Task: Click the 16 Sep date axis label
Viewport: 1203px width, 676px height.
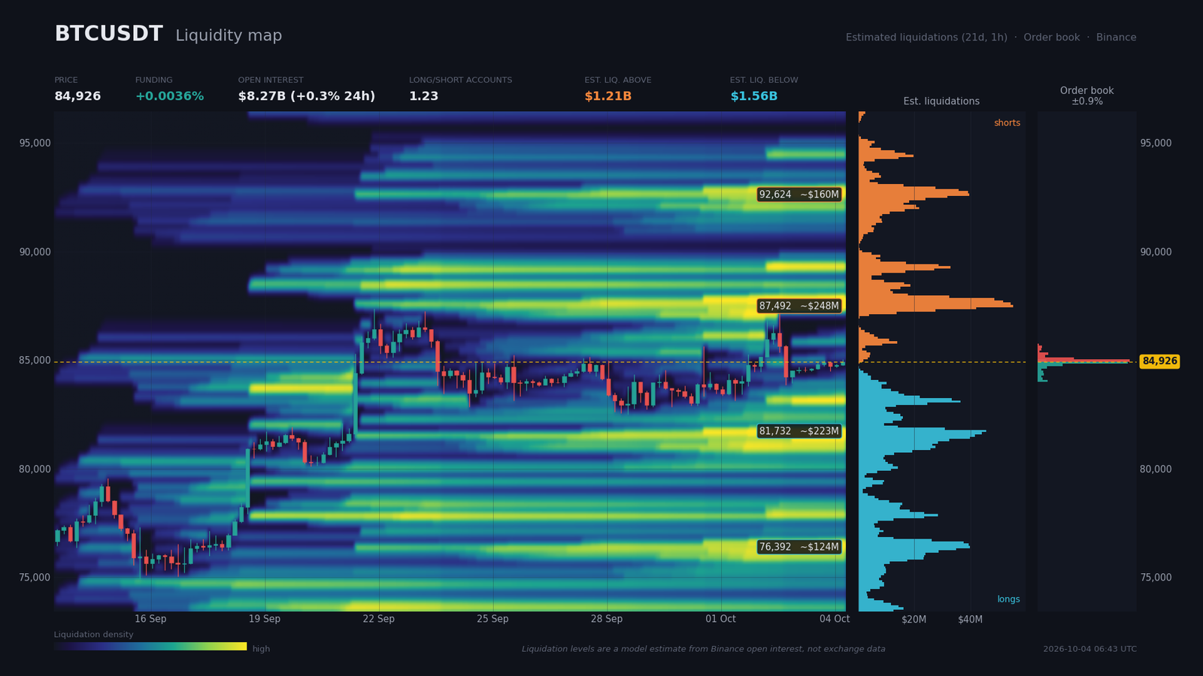Action: [x=150, y=619]
